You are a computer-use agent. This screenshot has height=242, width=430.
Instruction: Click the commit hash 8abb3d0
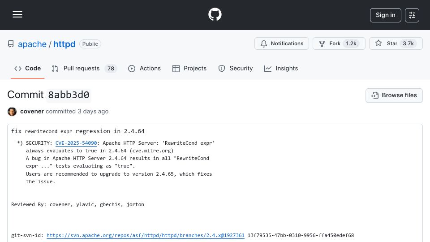(69, 95)
